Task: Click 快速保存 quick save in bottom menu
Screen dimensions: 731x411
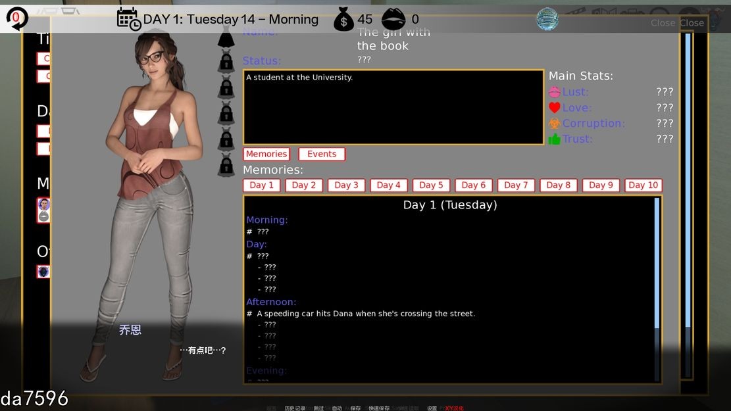Action: (378, 408)
